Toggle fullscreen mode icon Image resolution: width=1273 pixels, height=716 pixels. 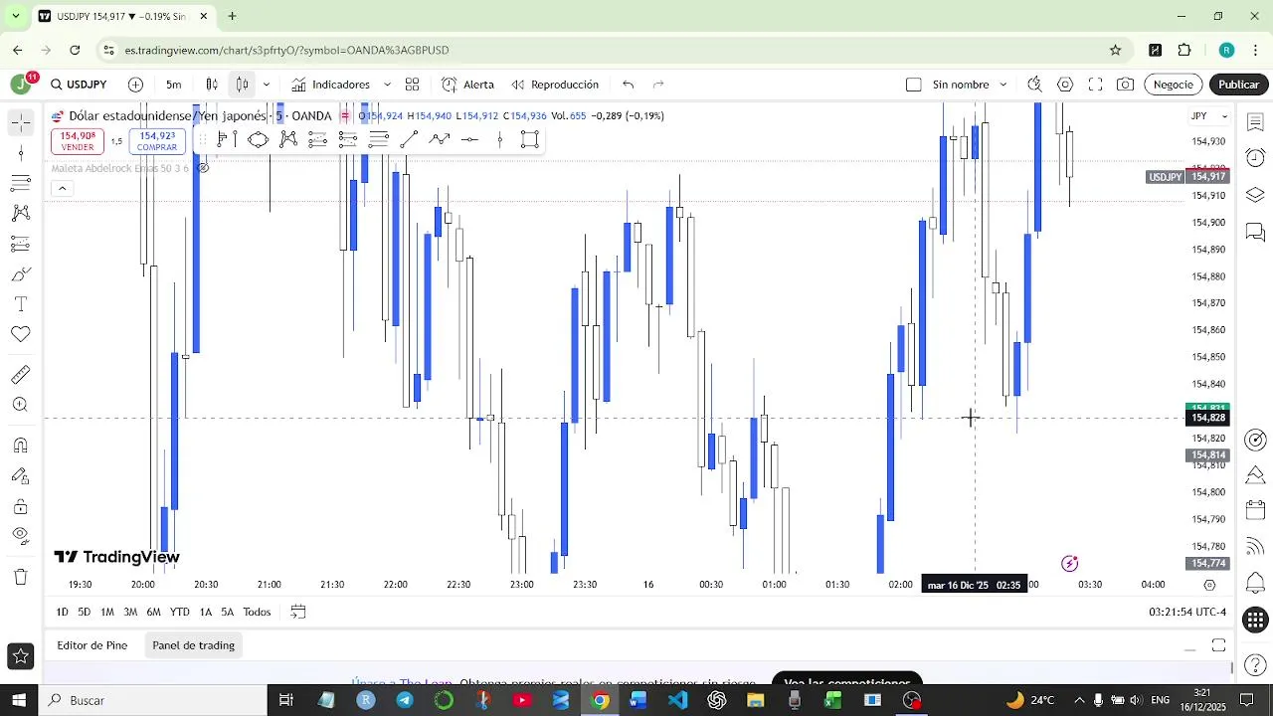tap(1095, 85)
